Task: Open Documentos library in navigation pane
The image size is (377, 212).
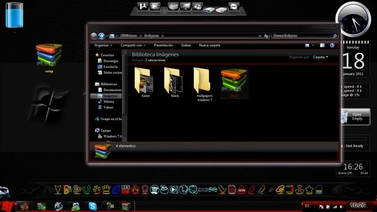Action: (x=110, y=90)
